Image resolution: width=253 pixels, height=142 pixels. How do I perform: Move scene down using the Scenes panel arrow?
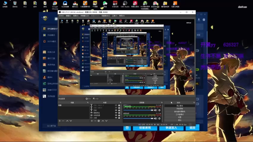(x=71, y=121)
